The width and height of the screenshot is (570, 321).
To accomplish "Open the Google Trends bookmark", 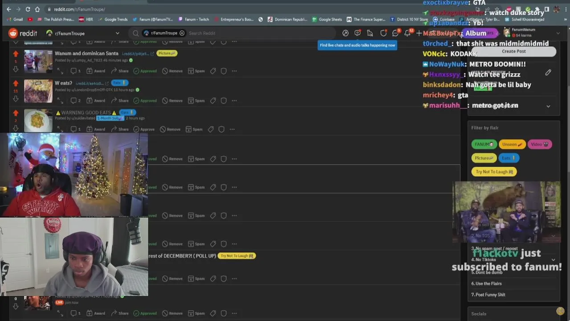I will [x=113, y=20].
